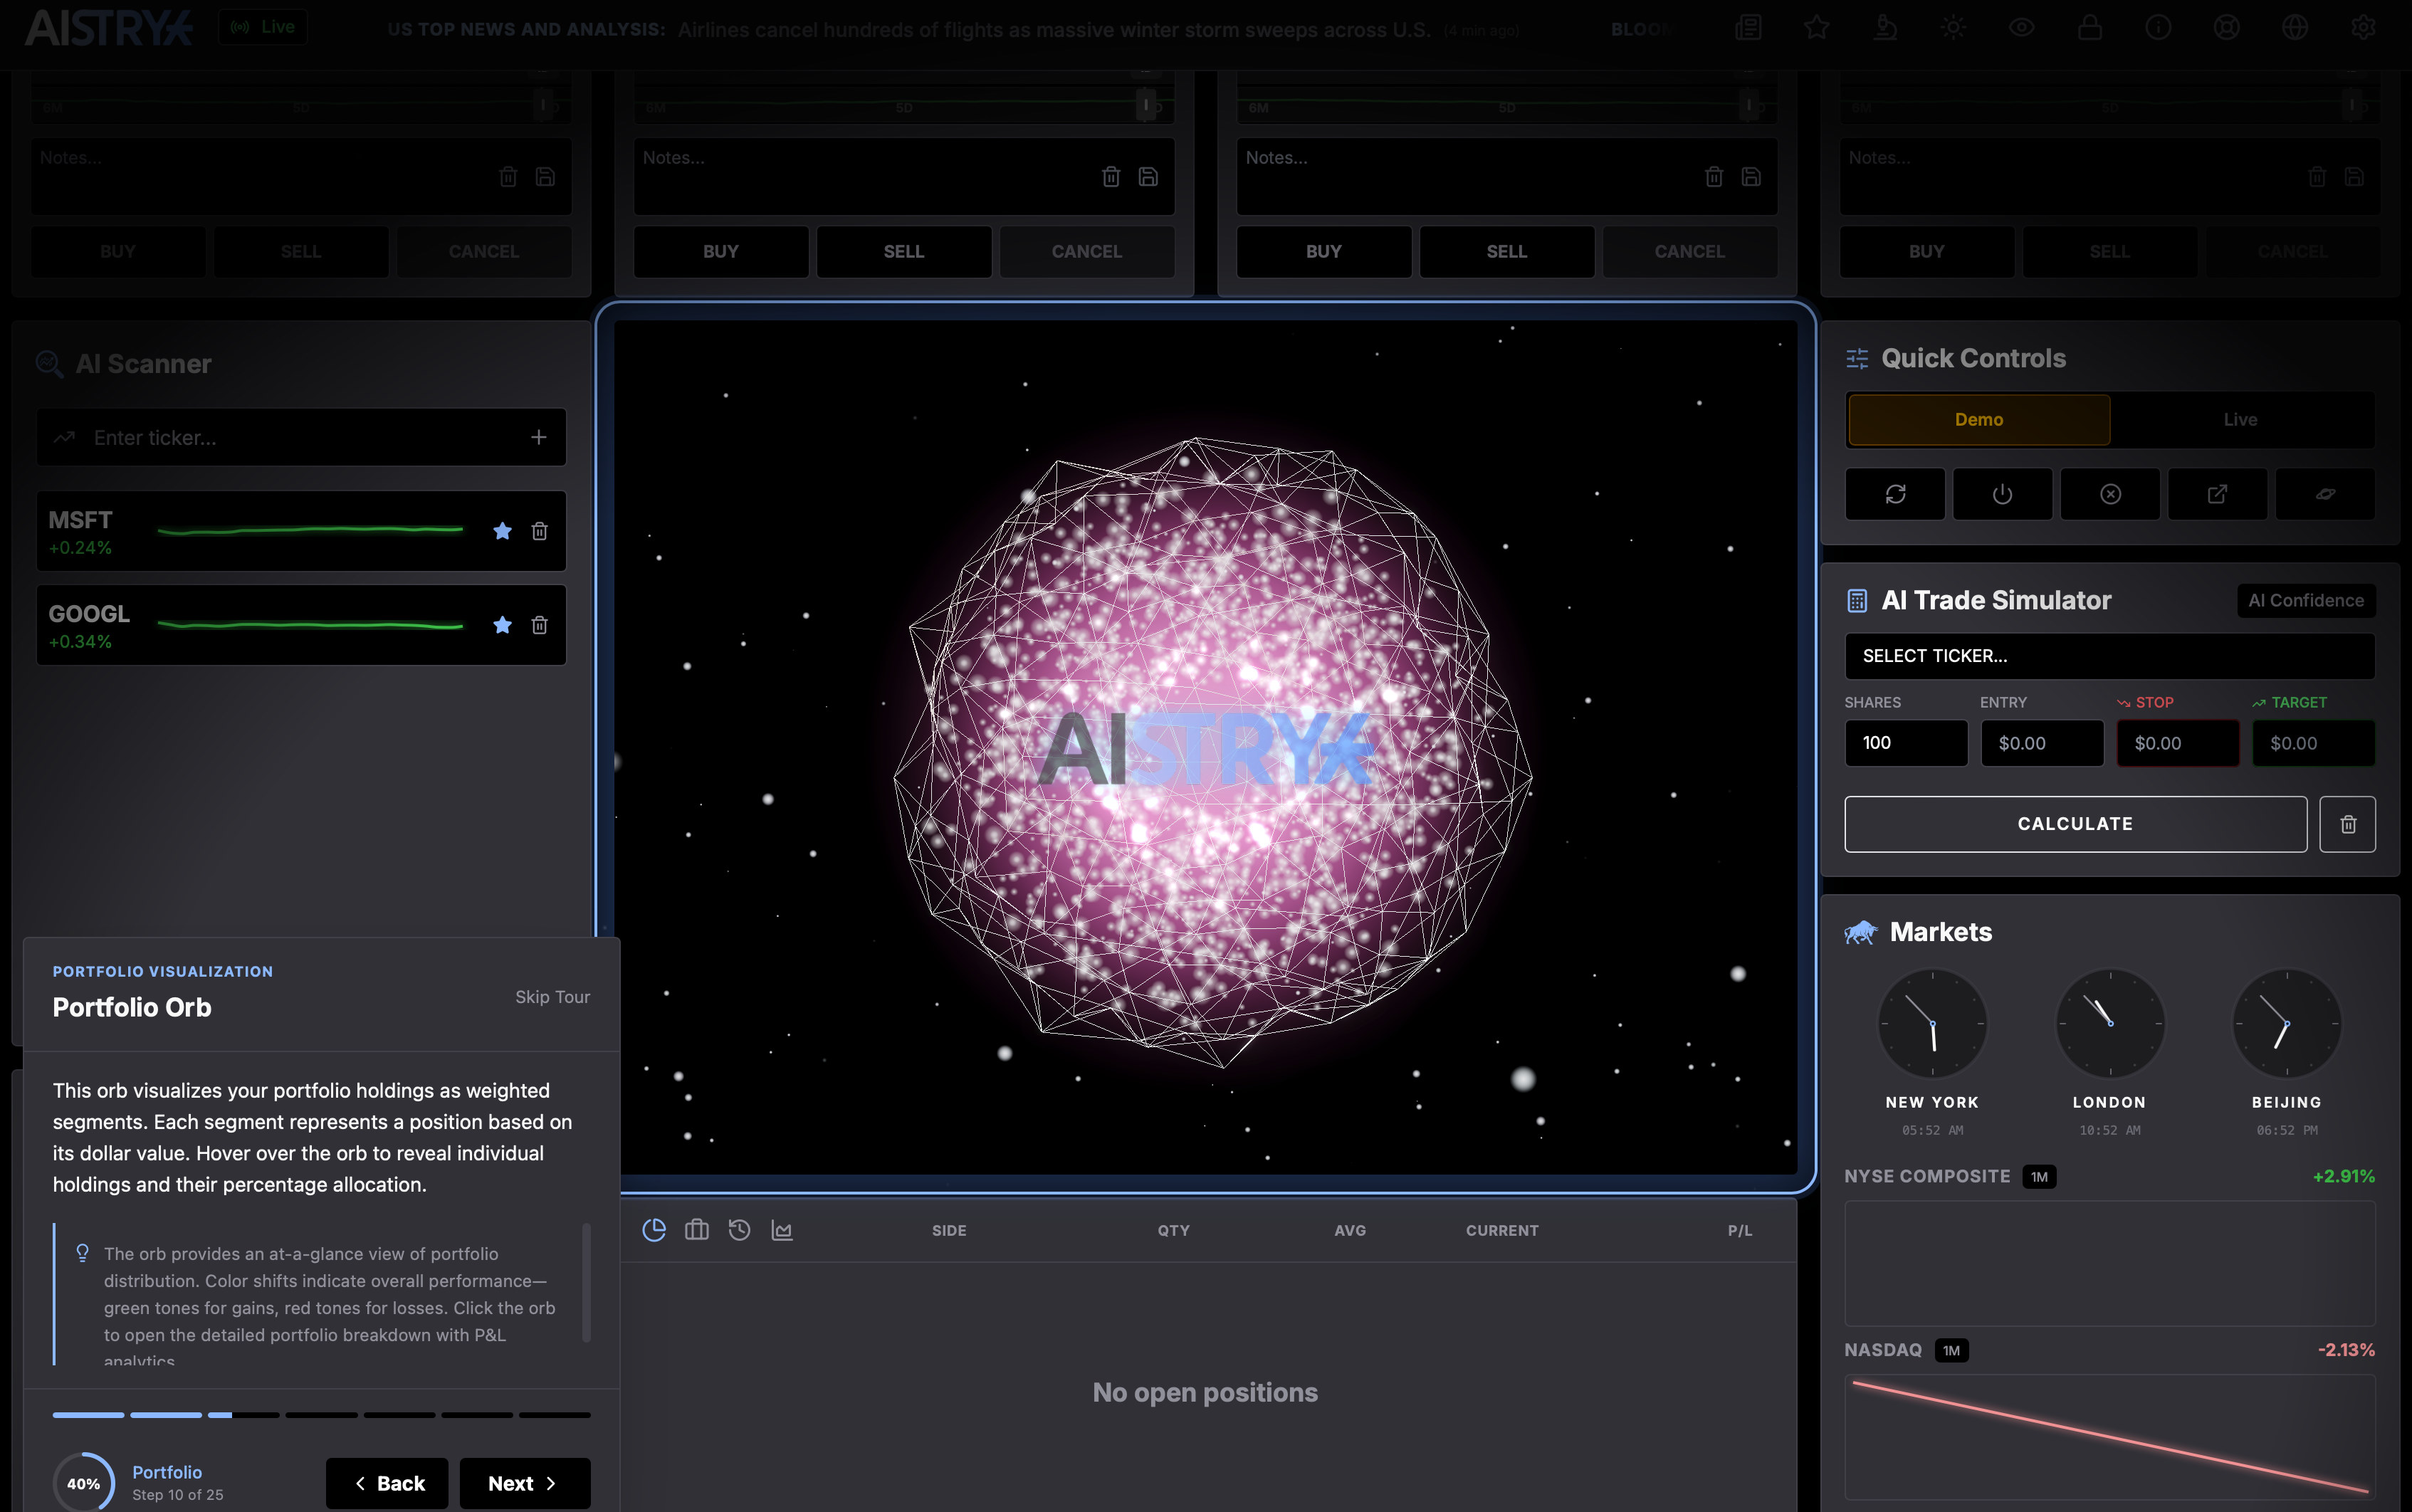Open the SELECT TICKER dropdown
This screenshot has width=2412, height=1512.
tap(2109, 656)
